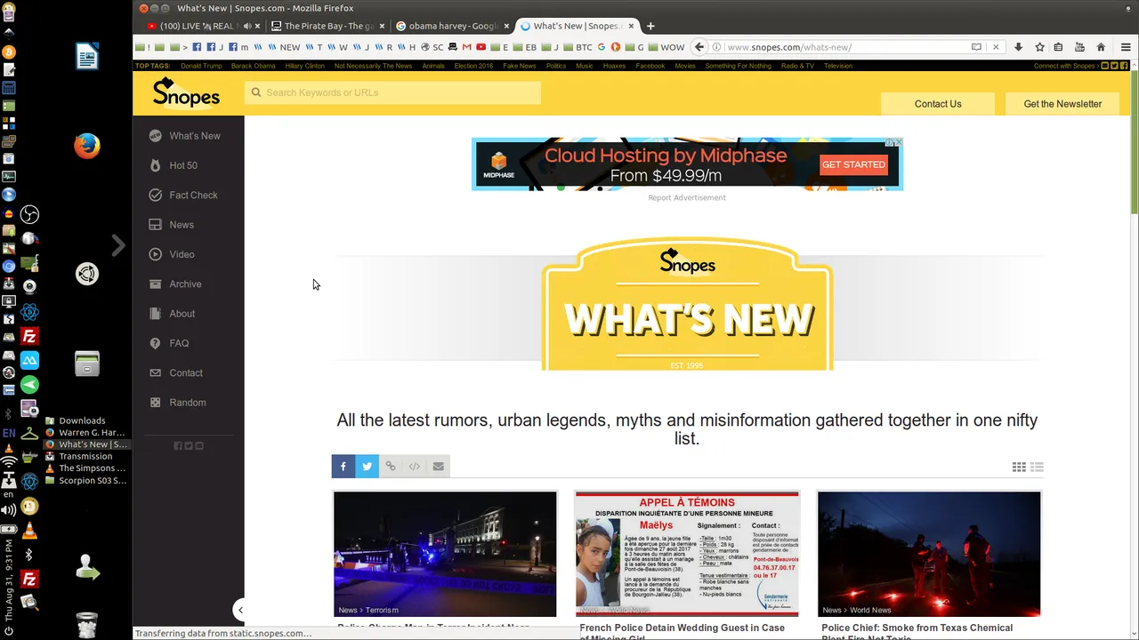Open the Contact sidebar page
The image size is (1139, 640).
[x=176, y=372]
